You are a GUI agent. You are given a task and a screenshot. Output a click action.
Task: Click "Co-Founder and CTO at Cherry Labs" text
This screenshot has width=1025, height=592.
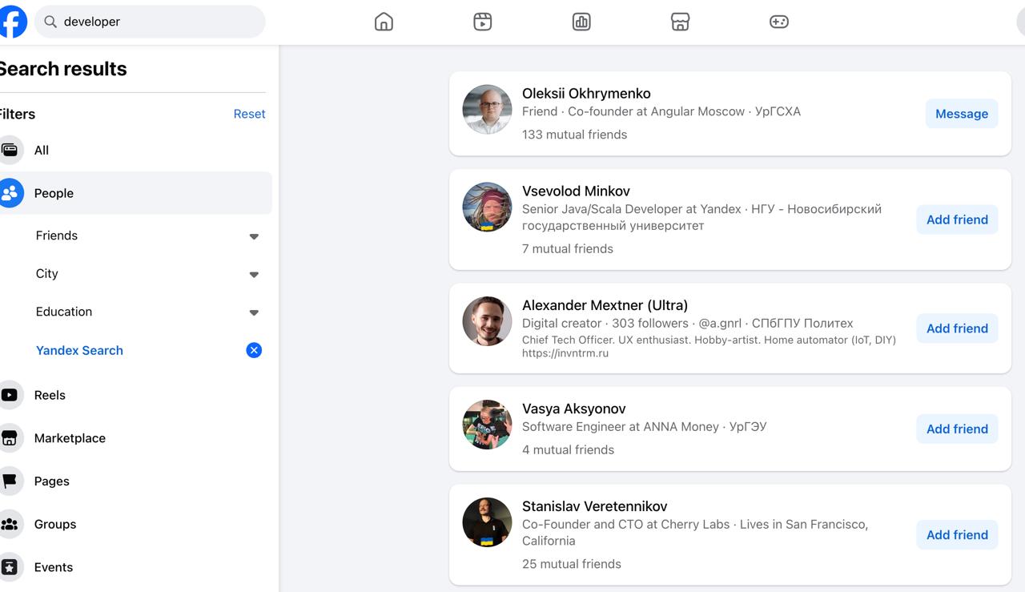pos(626,525)
